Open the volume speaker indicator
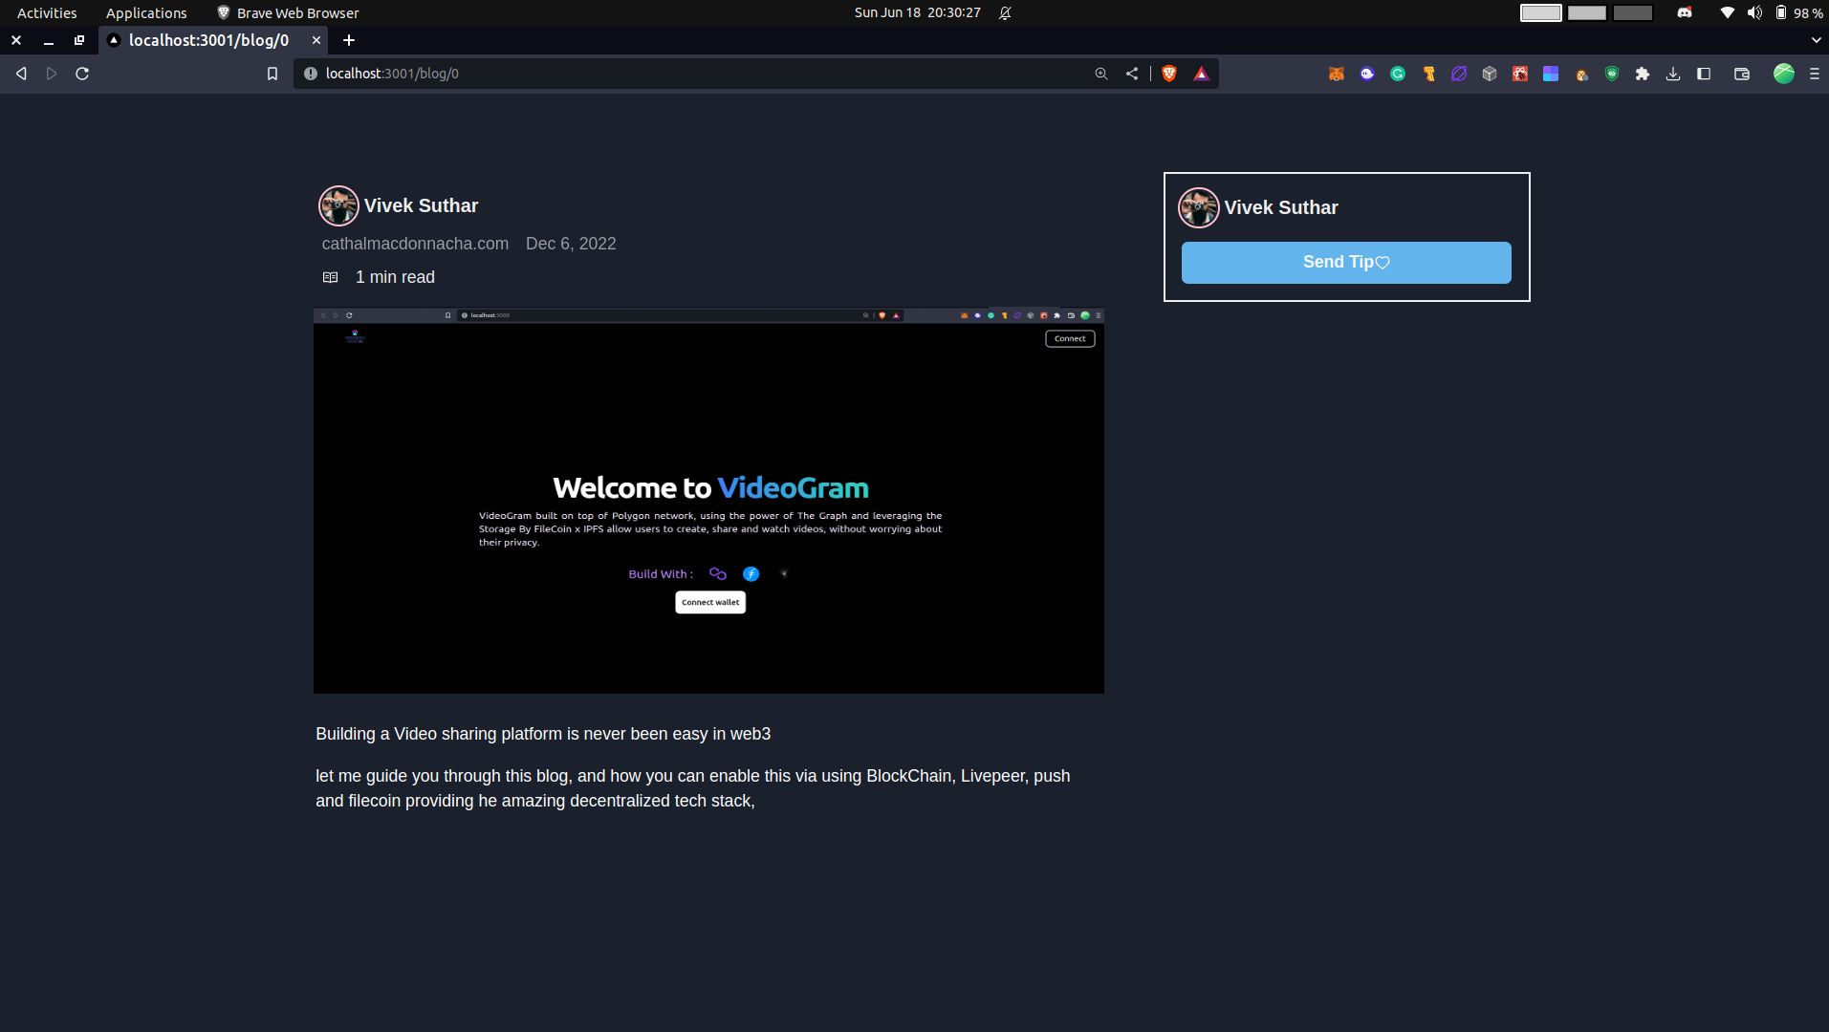Screen dimensions: 1829x1032 pos(1754,12)
